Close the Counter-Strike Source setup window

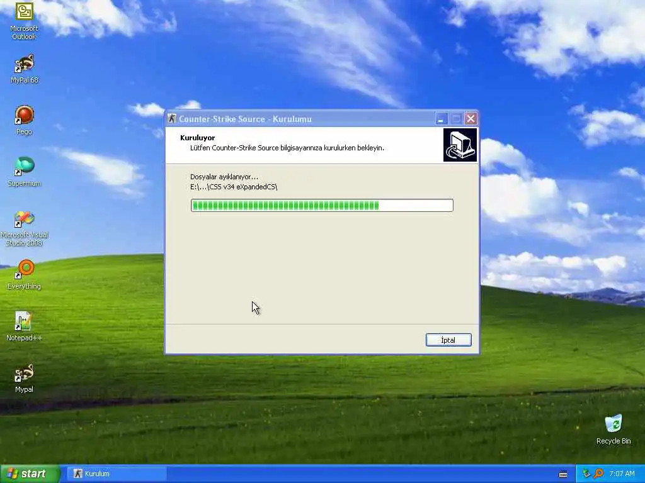pos(471,119)
